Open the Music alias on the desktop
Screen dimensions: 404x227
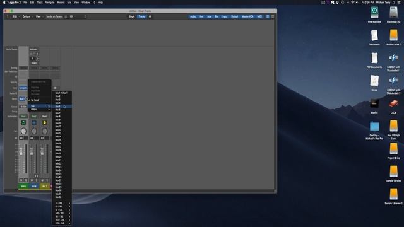point(374,81)
